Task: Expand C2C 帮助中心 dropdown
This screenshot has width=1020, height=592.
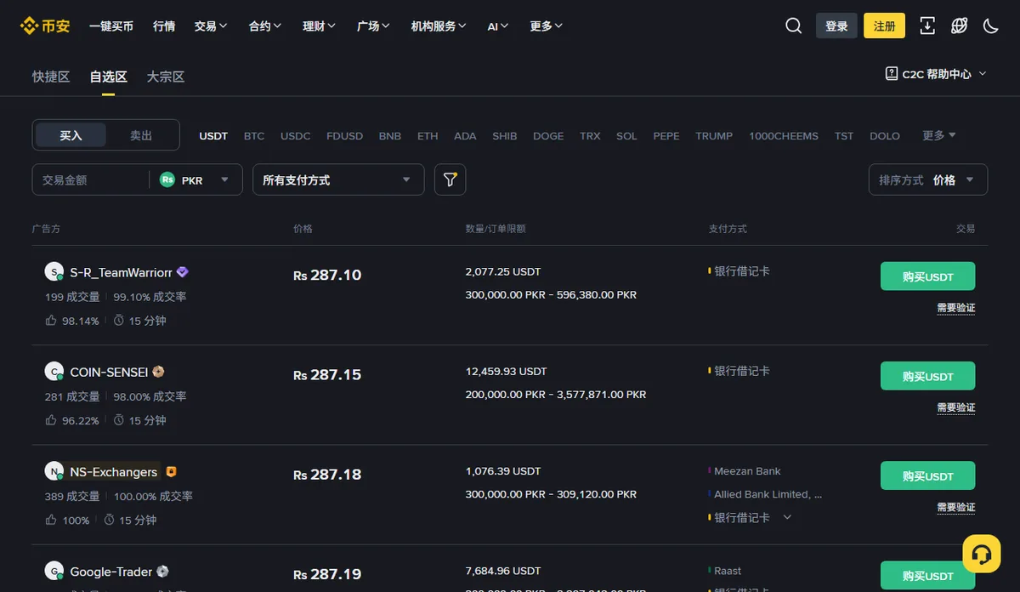Action: pyautogui.click(x=936, y=74)
